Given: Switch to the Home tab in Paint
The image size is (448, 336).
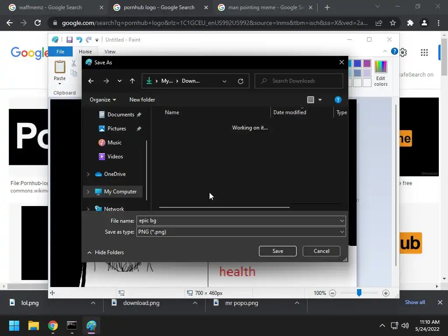Looking at the screenshot, I should pyautogui.click(x=85, y=52).
